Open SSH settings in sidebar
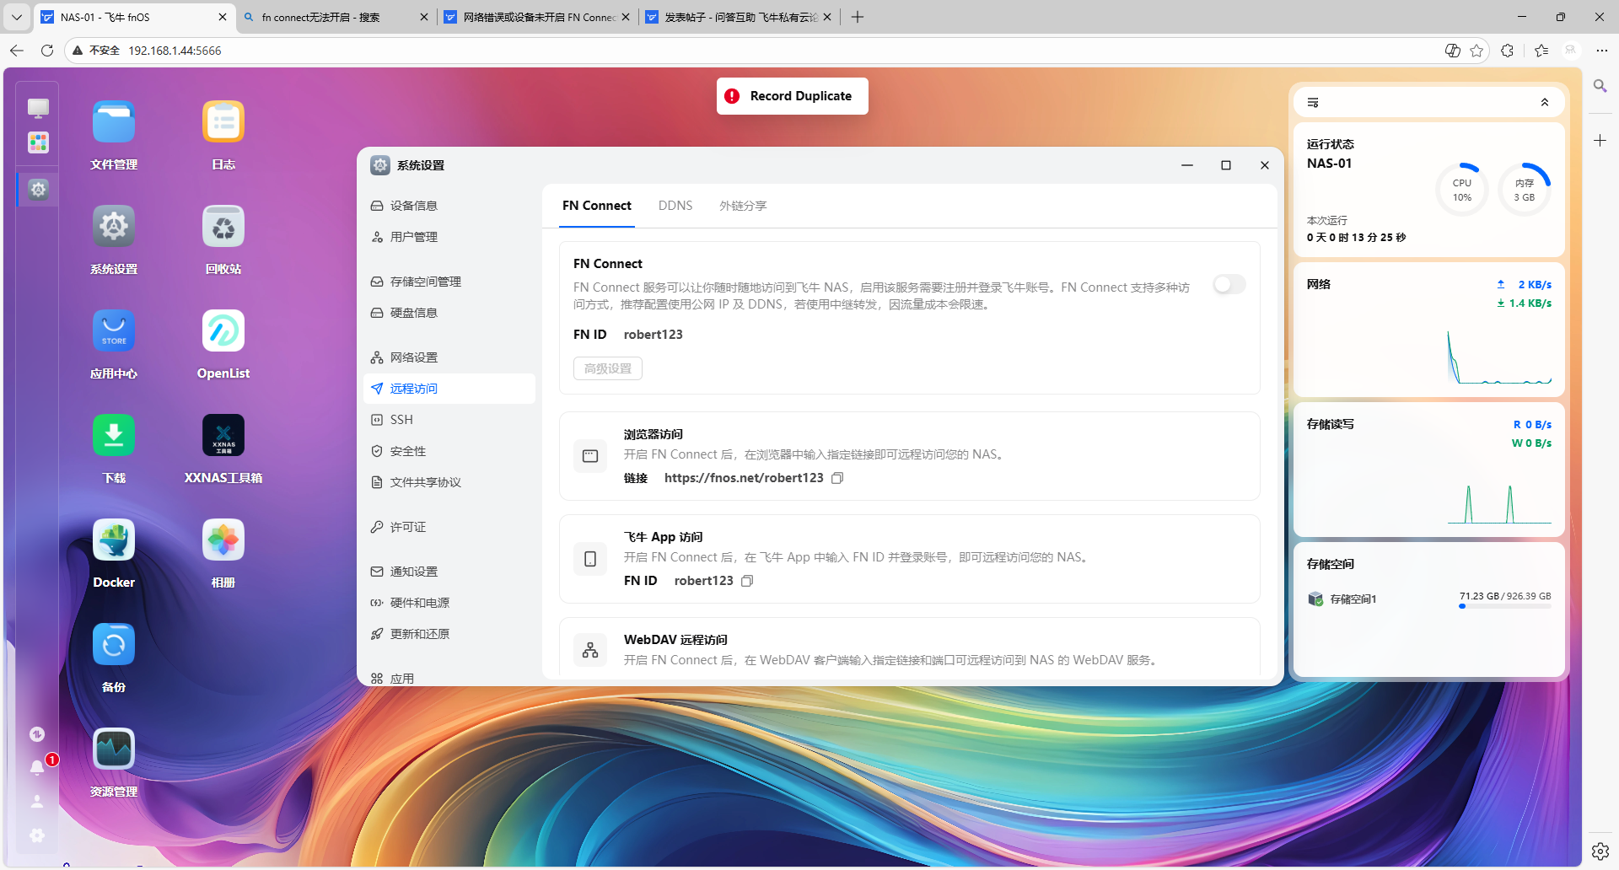The height and width of the screenshot is (870, 1619). click(x=401, y=420)
